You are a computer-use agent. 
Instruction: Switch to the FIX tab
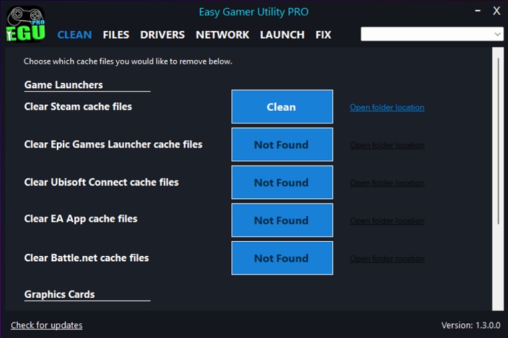pyautogui.click(x=324, y=35)
